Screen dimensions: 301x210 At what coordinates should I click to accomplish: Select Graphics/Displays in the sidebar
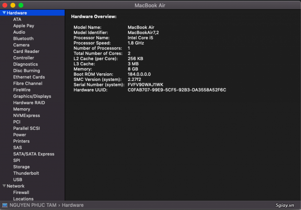click(x=32, y=96)
